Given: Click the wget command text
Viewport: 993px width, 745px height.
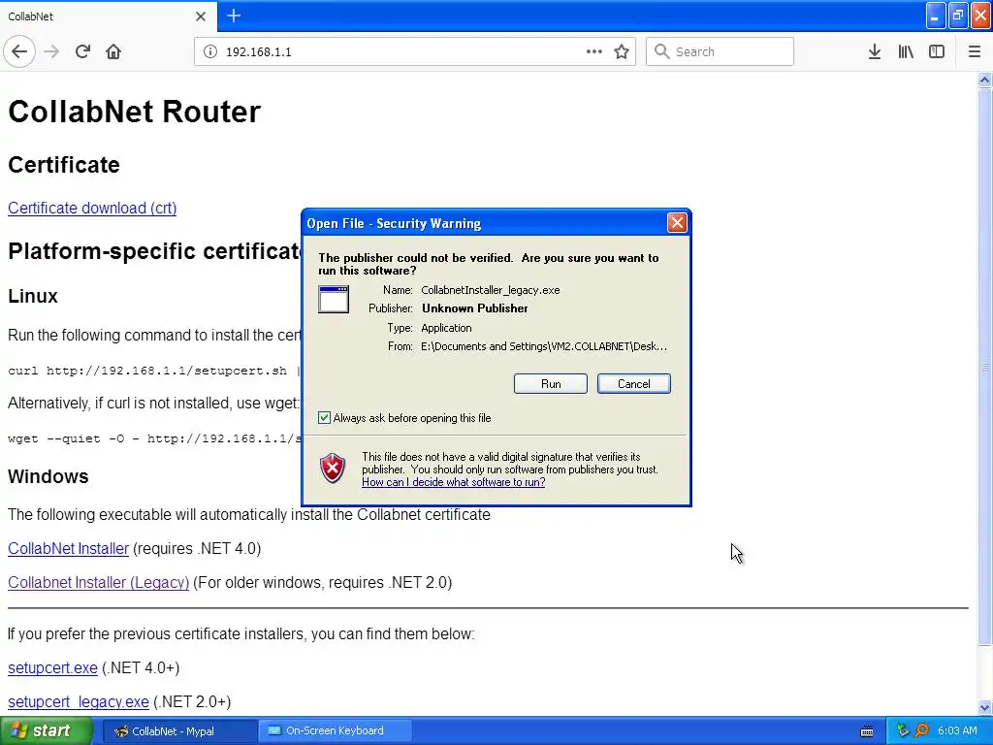Looking at the screenshot, I should click(x=155, y=438).
